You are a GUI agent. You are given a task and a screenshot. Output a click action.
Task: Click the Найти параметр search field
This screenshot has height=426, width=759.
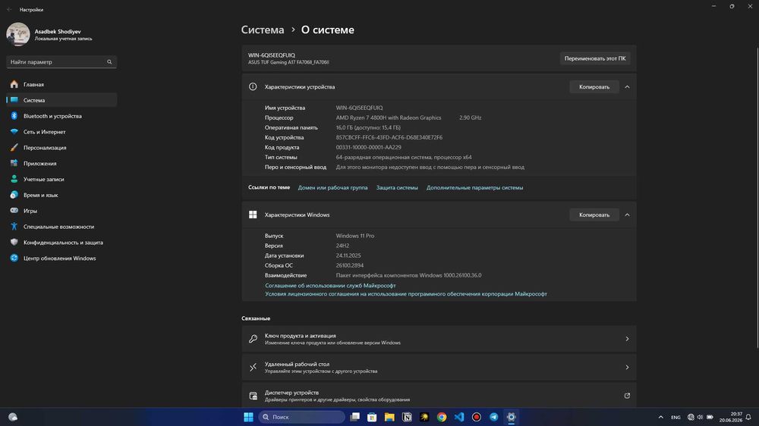(x=61, y=62)
